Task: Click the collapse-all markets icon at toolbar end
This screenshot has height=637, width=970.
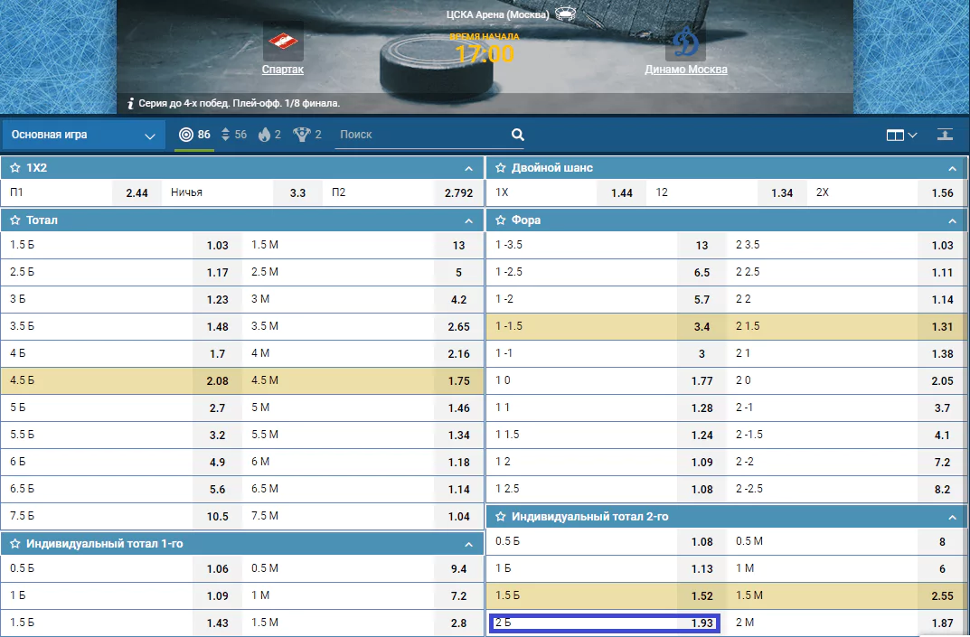Action: point(945,135)
